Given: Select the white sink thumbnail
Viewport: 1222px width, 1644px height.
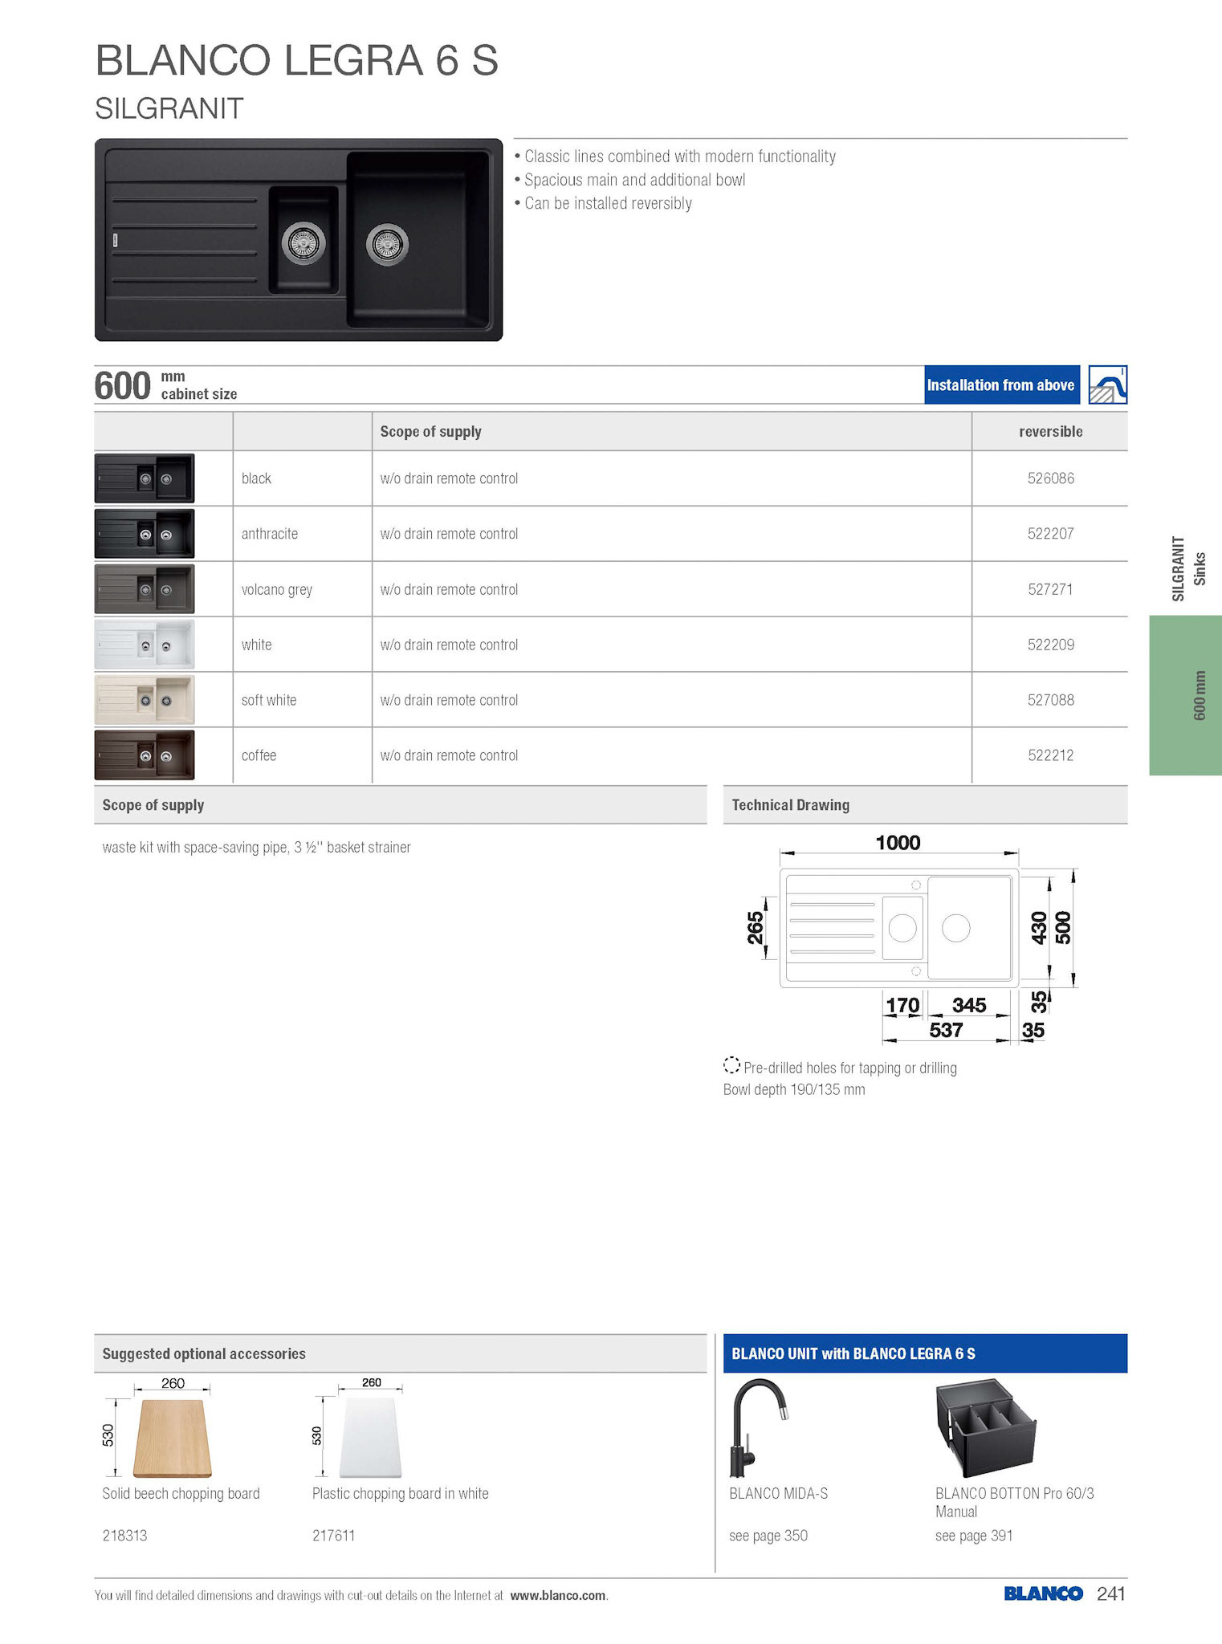Looking at the screenshot, I should click(x=145, y=645).
